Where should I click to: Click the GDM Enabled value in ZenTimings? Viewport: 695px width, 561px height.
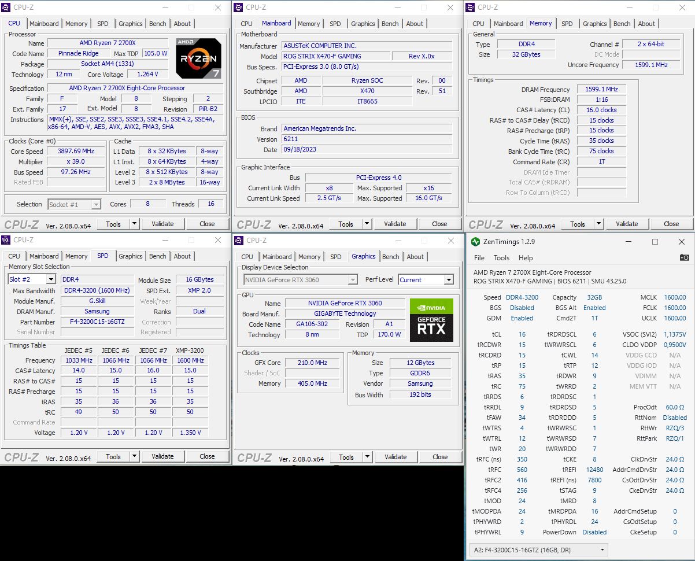coord(522,318)
